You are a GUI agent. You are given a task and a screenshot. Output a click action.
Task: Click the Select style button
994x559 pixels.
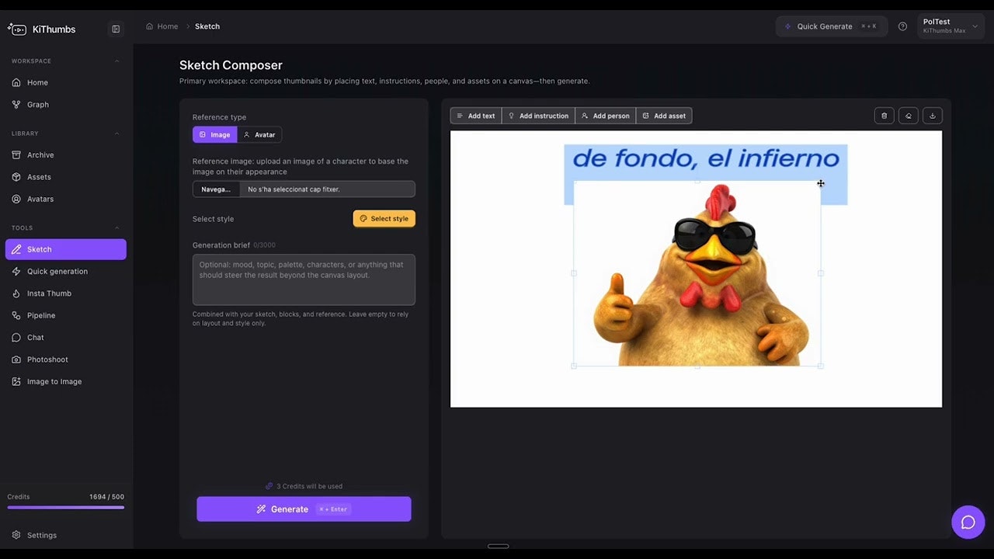[384, 219]
